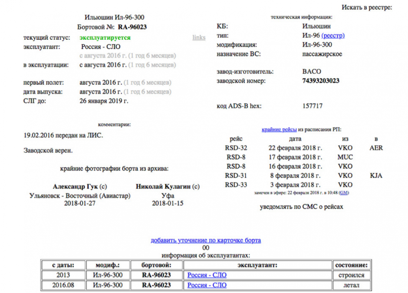Click the bort number RA-96023 in the header
Image resolution: width=408 pixels, height=293 pixels.
coord(132,27)
